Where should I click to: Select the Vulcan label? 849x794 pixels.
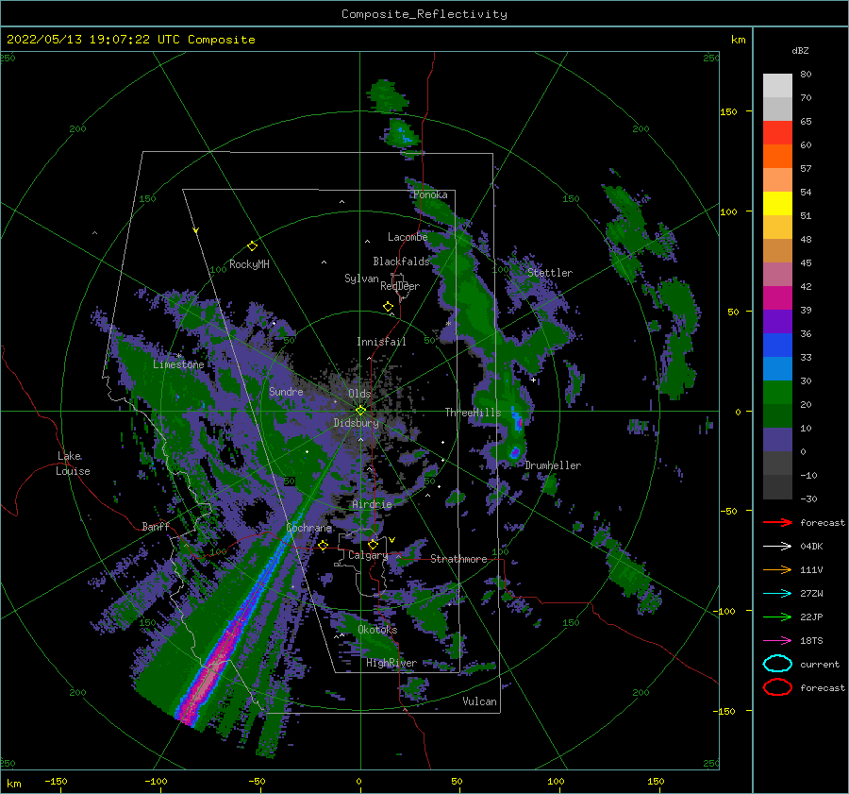(480, 701)
